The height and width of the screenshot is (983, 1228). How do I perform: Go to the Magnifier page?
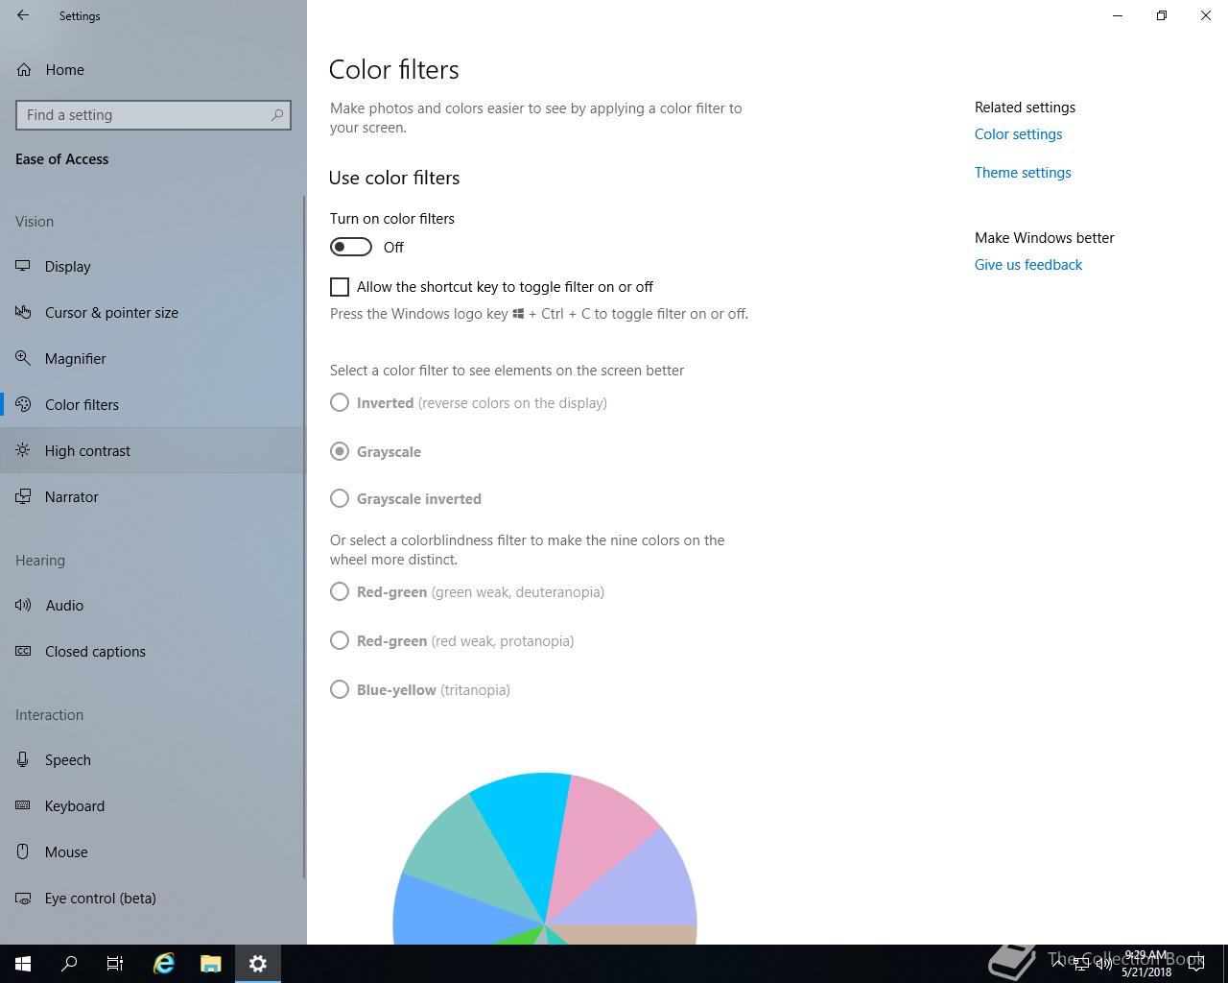pos(153,358)
